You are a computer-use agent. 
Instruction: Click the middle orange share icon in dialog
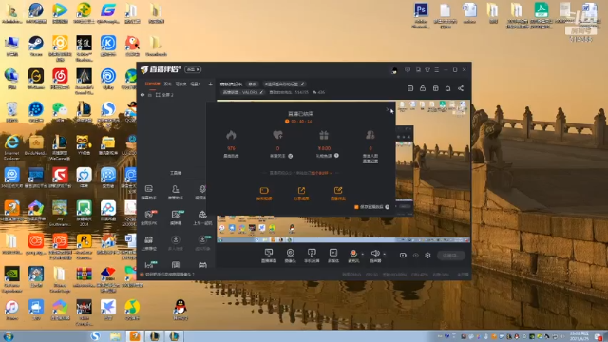point(301,193)
